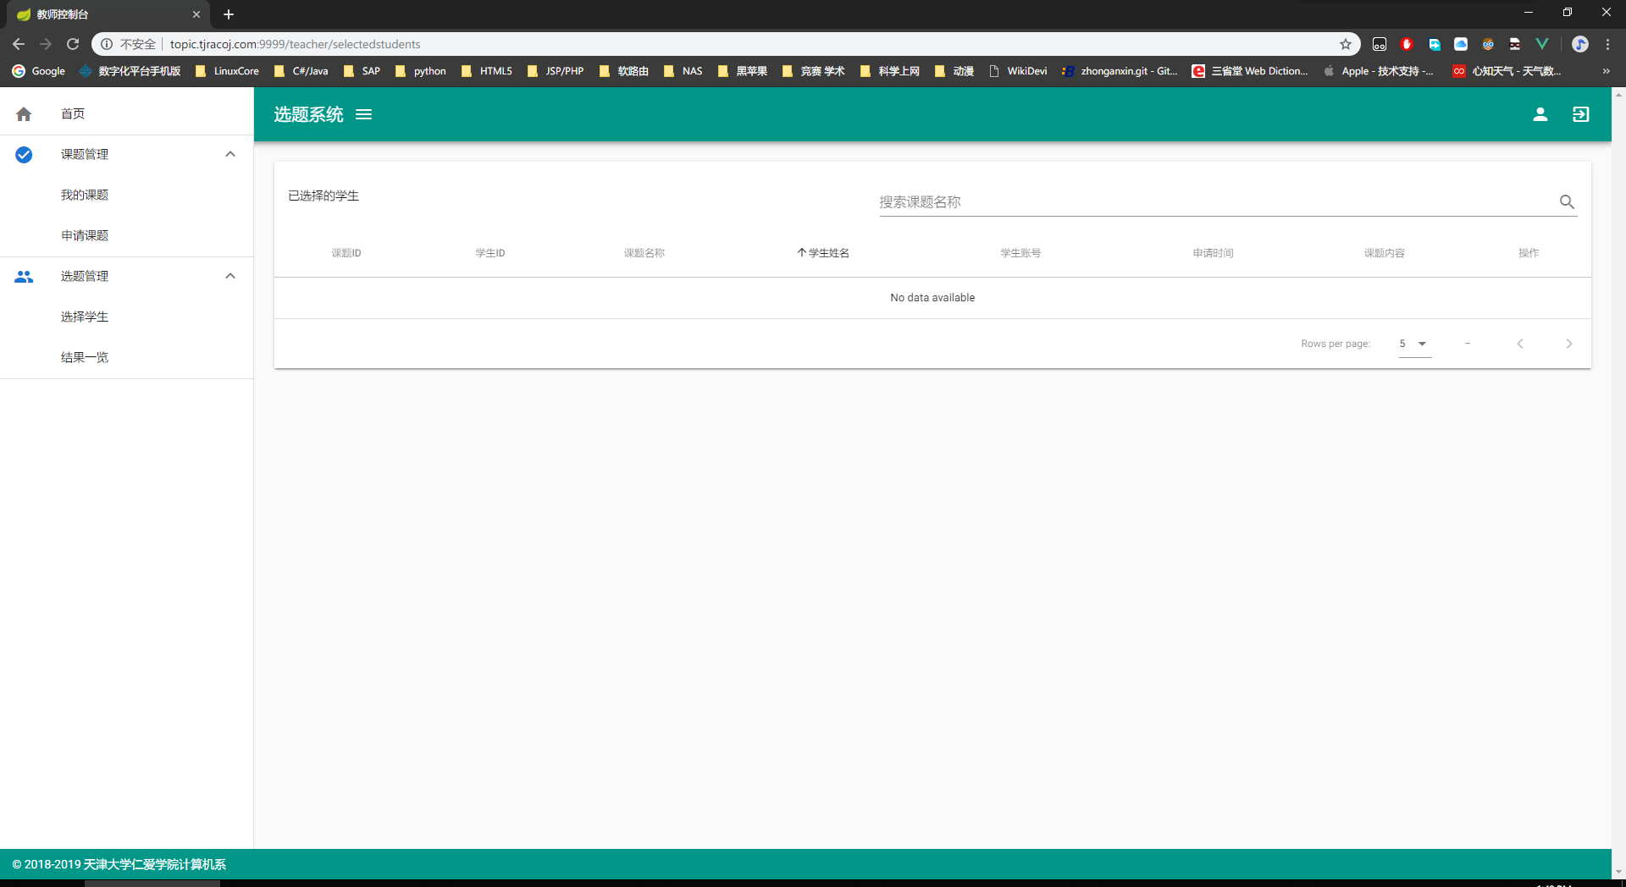This screenshot has width=1626, height=887.
Task: Open the Vue devtools extension icon
Action: click(1542, 44)
